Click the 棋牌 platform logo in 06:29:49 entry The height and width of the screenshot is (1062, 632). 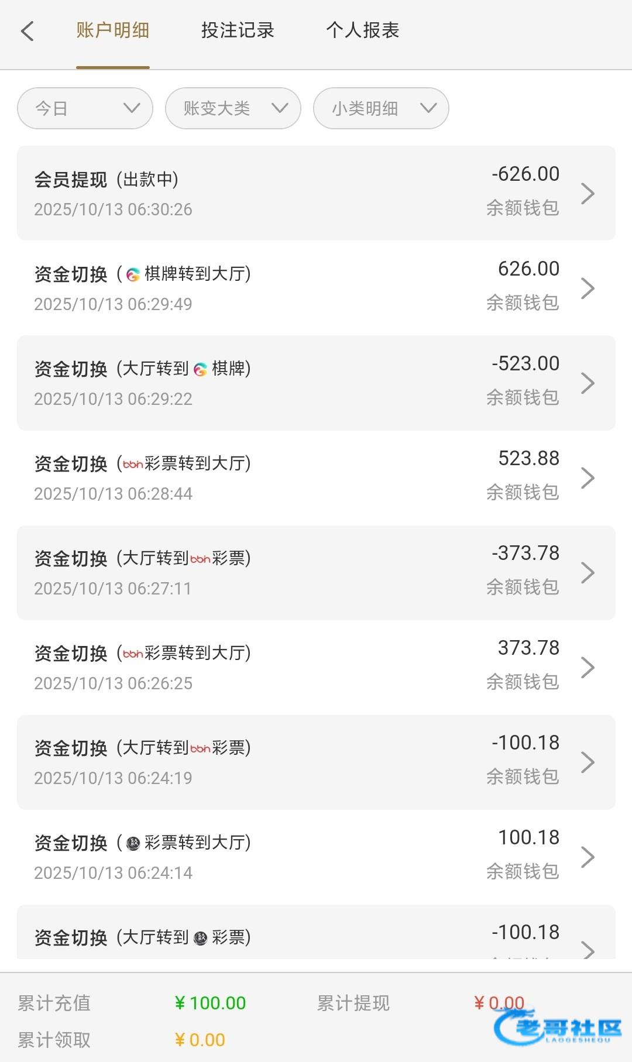(133, 274)
